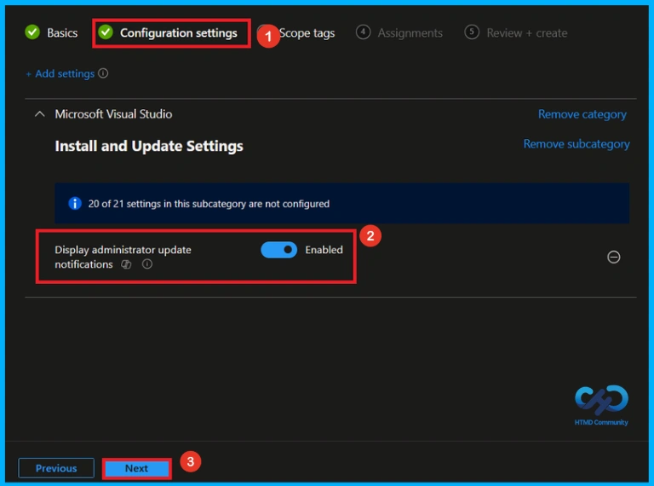This screenshot has width=654, height=486.
Task: Click green checkmark beside Configuration settings
Action: 106,32
